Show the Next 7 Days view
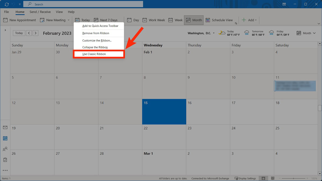 point(106,20)
